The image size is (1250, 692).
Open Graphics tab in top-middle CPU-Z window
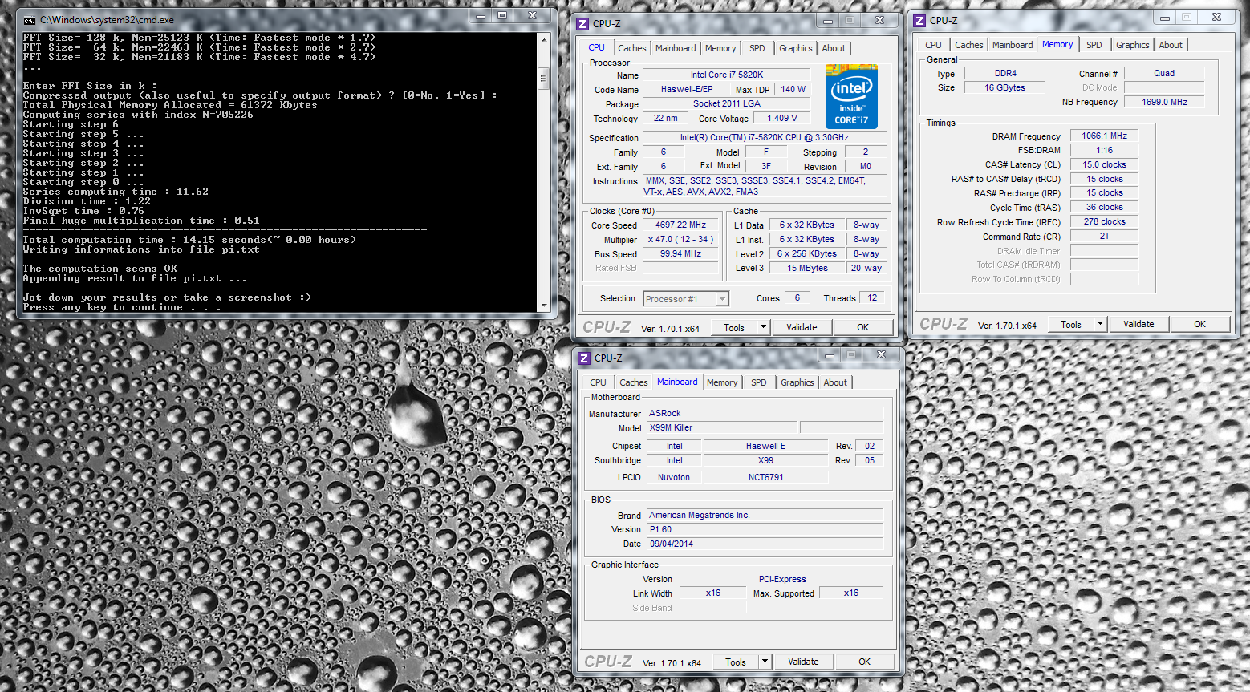tap(796, 48)
